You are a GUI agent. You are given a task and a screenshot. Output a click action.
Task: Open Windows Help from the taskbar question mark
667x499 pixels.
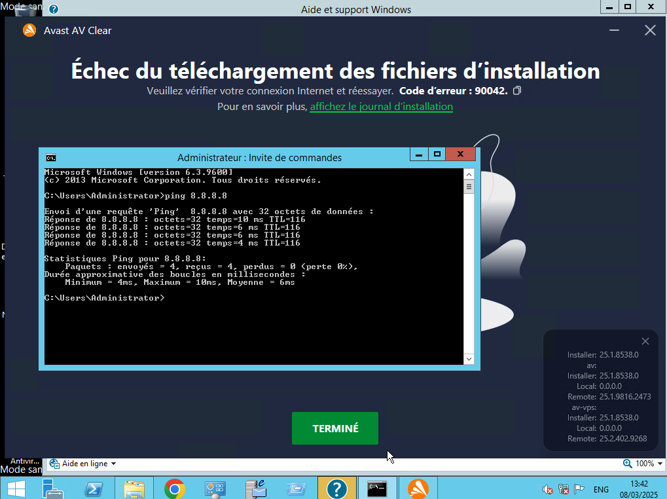(x=336, y=489)
